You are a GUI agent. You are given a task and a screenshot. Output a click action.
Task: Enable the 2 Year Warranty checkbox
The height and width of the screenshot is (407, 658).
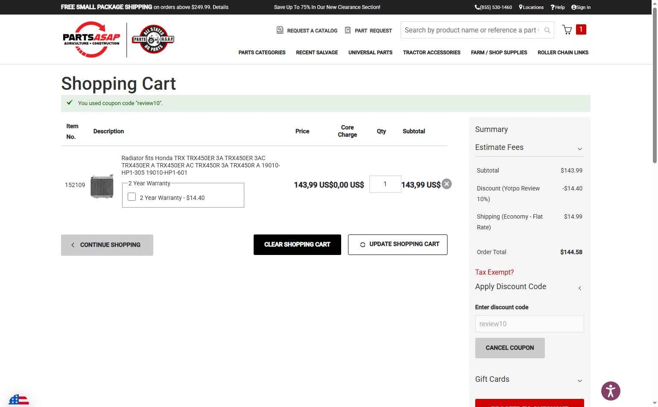tap(132, 197)
